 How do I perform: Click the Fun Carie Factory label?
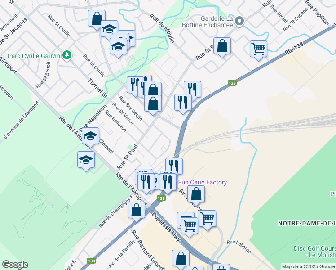[203, 182]
